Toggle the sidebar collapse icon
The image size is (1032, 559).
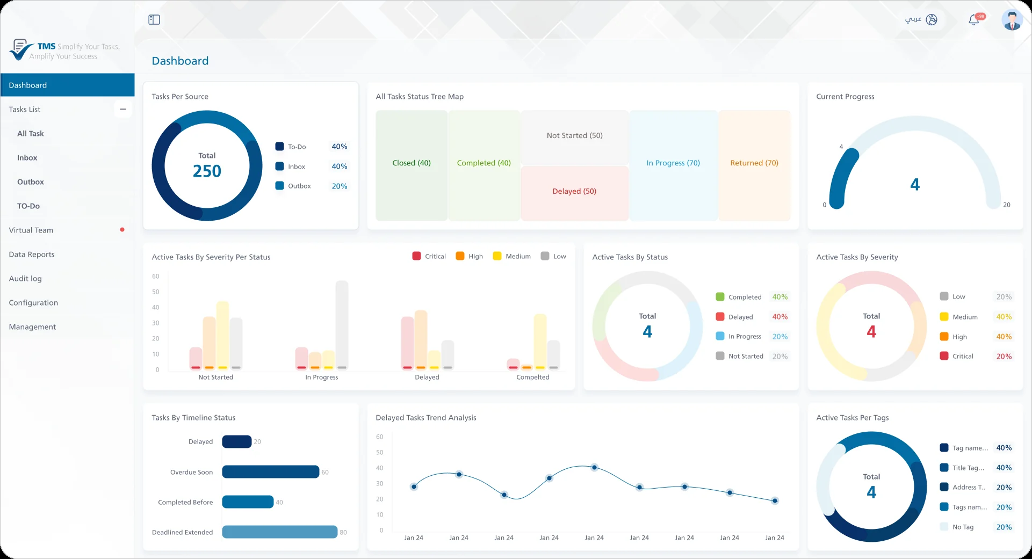[154, 20]
